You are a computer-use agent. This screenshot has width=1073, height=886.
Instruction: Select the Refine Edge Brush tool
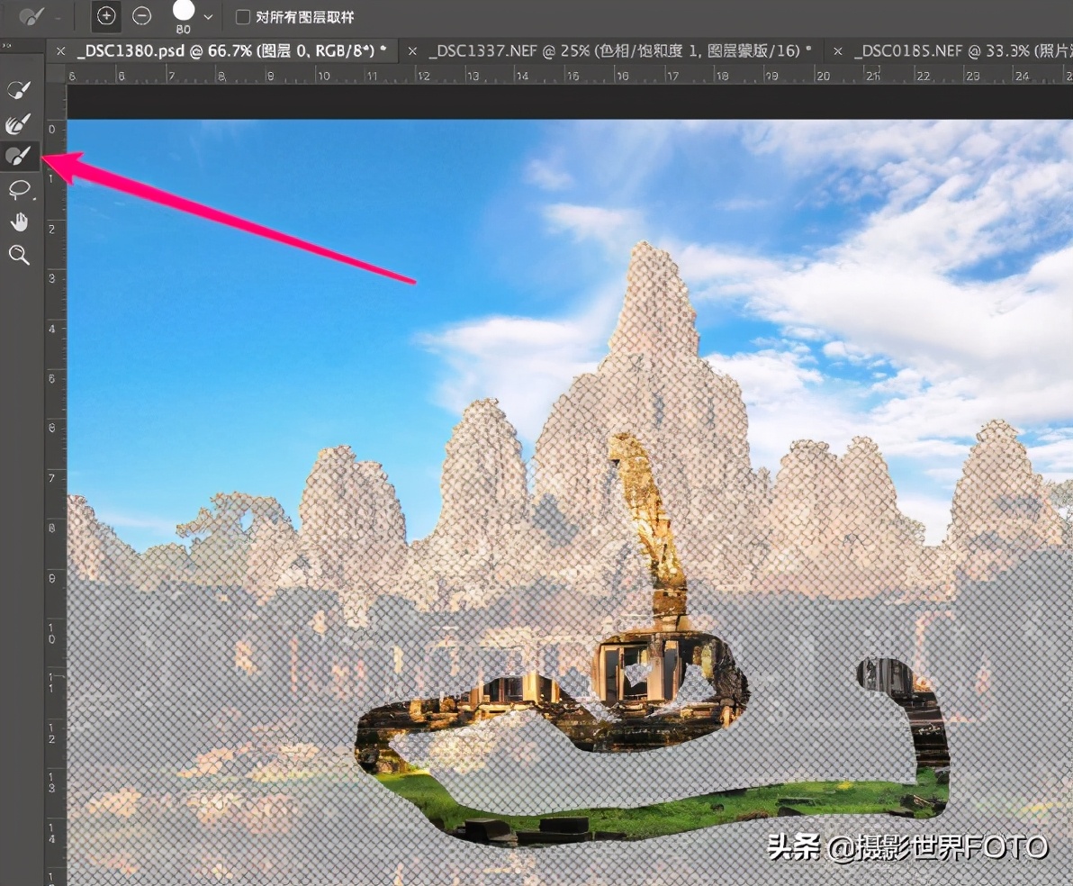pos(19,123)
